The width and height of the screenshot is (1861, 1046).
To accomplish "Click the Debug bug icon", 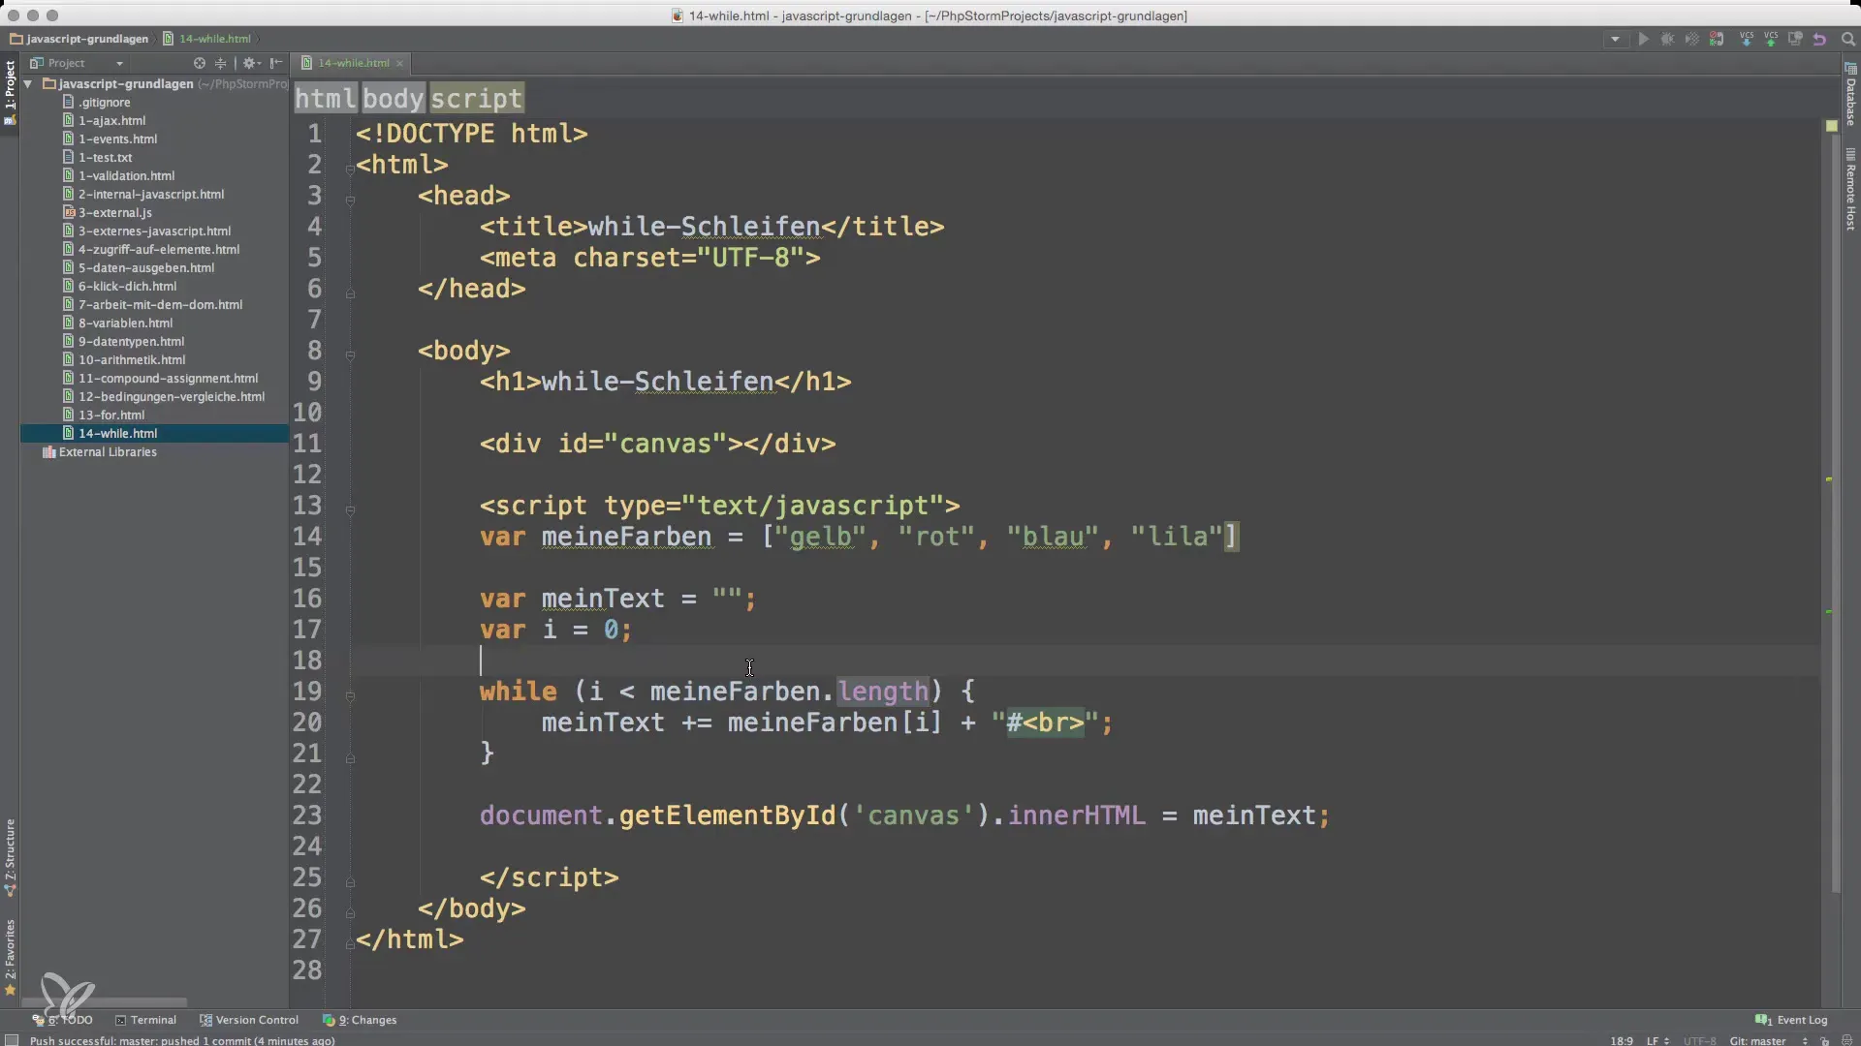I will (1667, 40).
